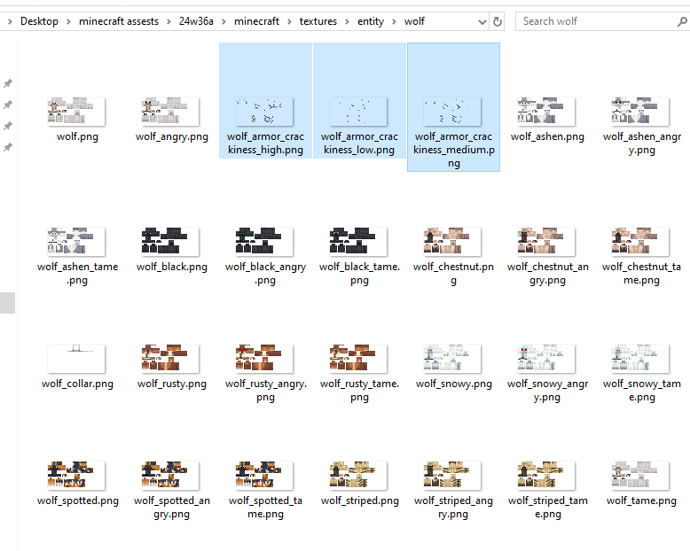The width and height of the screenshot is (690, 551).
Task: Select wolf_snowy_angry.png image icon
Action: click(x=546, y=359)
